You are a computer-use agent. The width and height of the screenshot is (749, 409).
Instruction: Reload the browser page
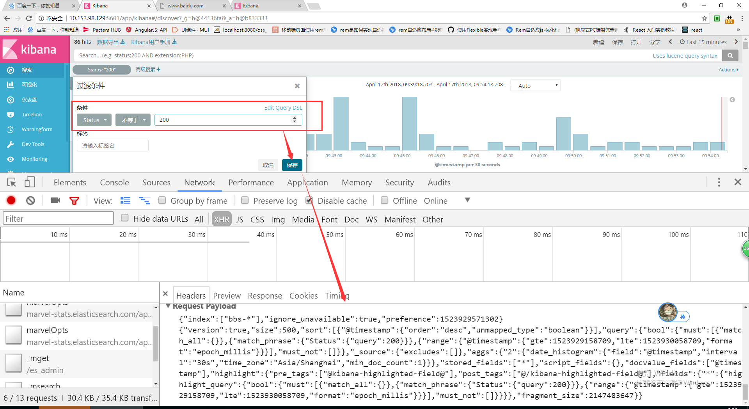tap(29, 18)
